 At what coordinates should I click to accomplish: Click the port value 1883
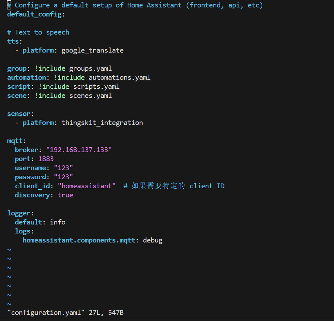tap(46, 159)
